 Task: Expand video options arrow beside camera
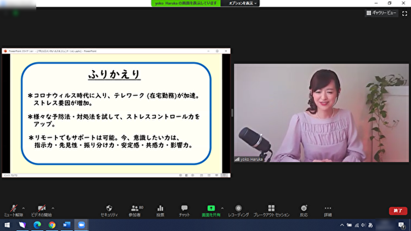(x=53, y=208)
